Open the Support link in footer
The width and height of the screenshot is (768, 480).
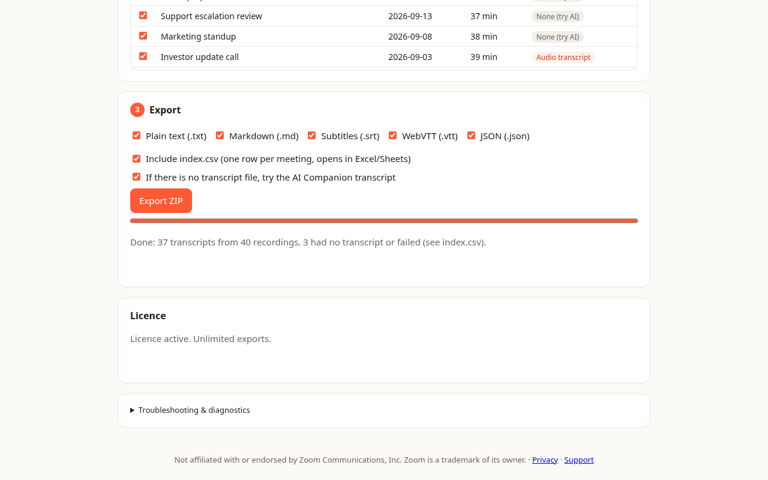pos(579,460)
